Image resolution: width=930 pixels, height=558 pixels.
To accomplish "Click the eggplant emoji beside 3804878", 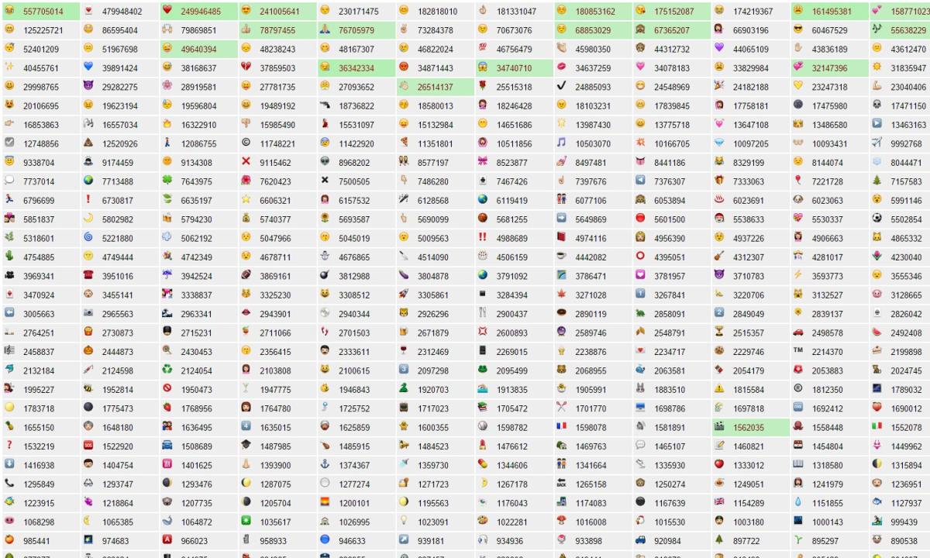I will click(404, 275).
